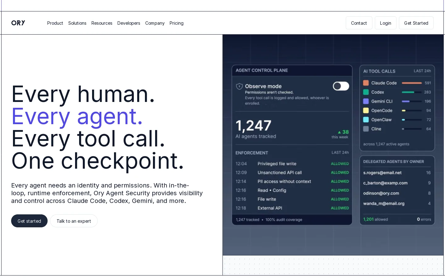445x278 pixels.
Task: Open the Solutions menu
Action: (x=77, y=23)
